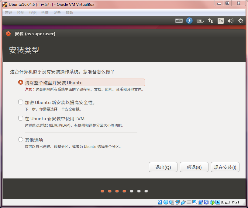
Task: Open the En input language indicator
Action: tap(221, 21)
